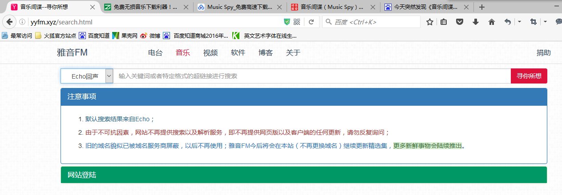Open the 捐助 donation link
The image size is (562, 195).
click(x=544, y=53)
